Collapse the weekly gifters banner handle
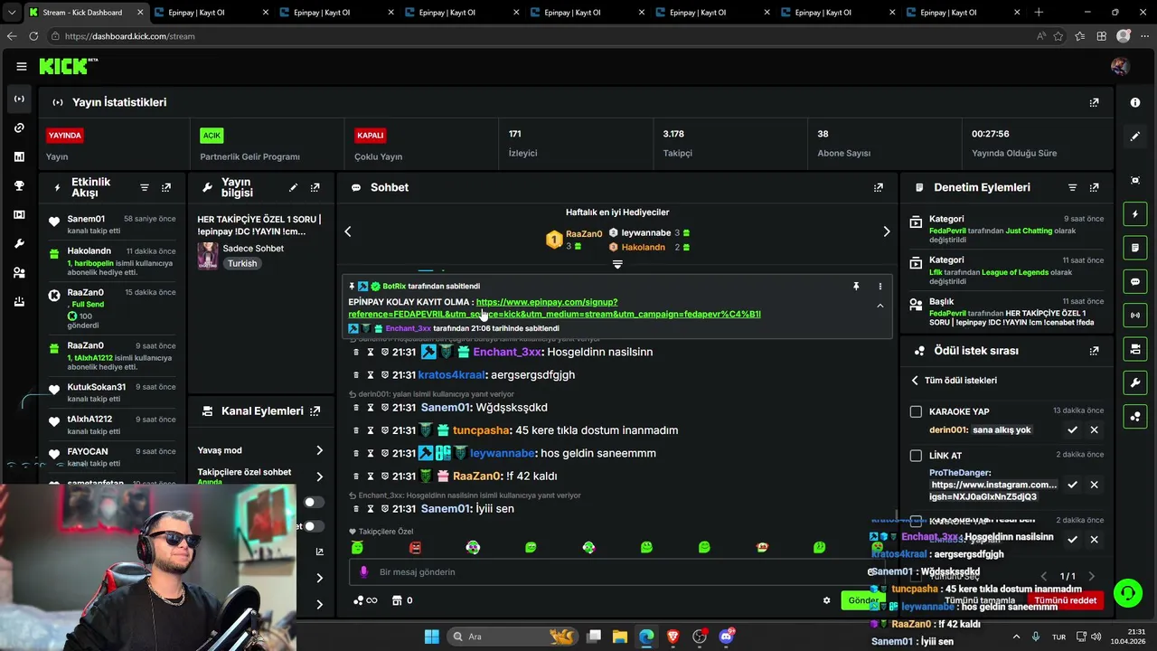Screen dimensions: 1157x651 (617, 265)
